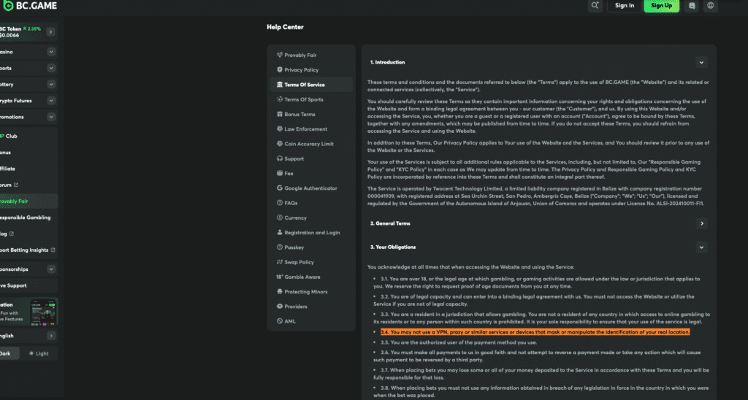The height and width of the screenshot is (400, 748).
Task: Collapse the 3. Your Obligations section
Action: point(701,247)
